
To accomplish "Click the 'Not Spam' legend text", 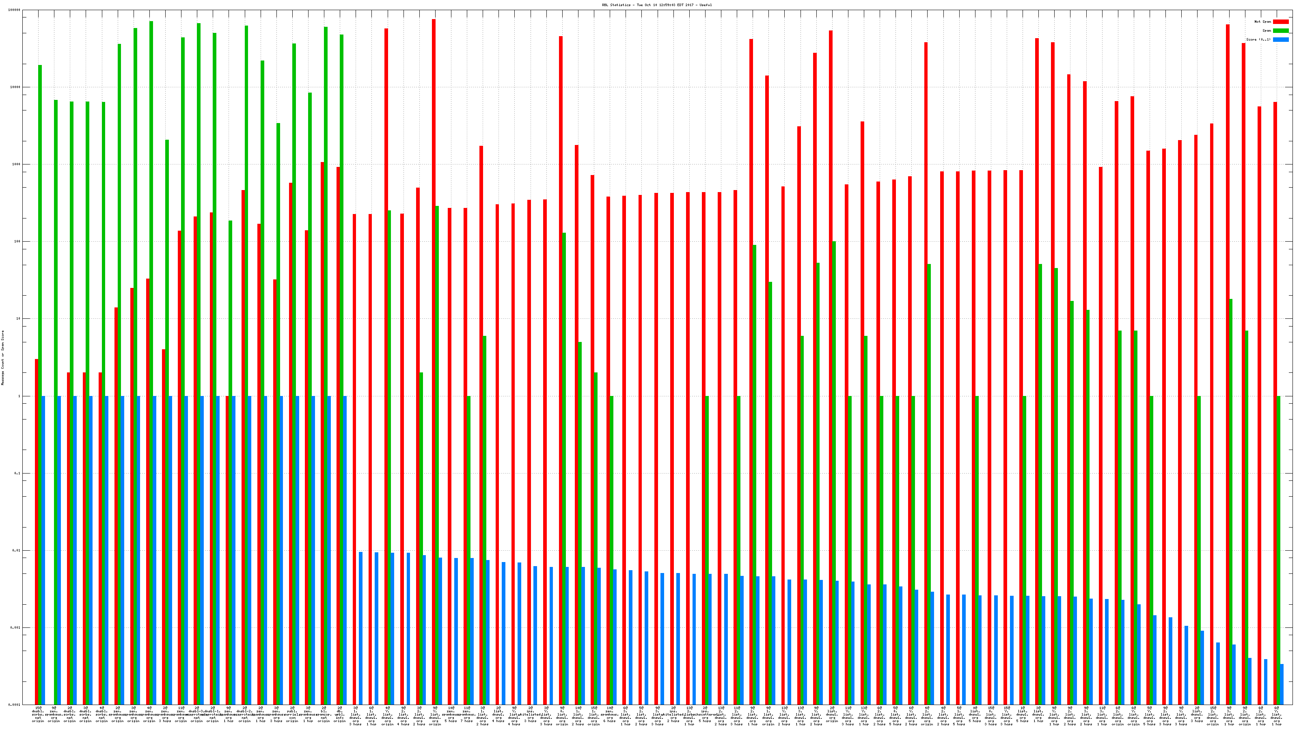I will tap(1263, 22).
